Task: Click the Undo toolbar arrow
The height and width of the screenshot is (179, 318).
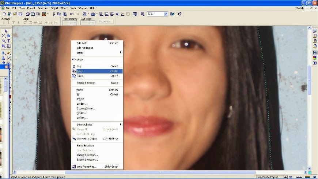Action: click(x=72, y=14)
